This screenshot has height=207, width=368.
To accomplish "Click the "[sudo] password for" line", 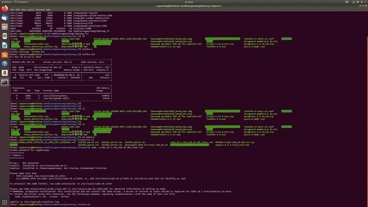I will pyautogui.click(x=29, y=150).
